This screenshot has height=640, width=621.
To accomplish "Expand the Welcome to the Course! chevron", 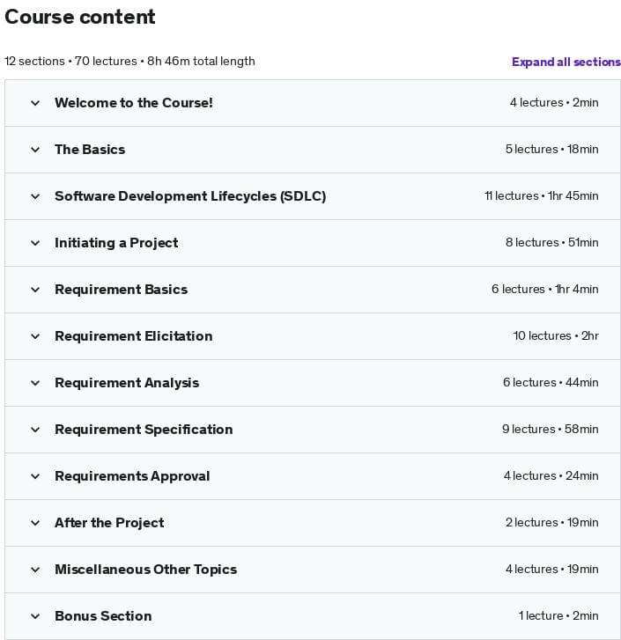I will pos(35,103).
